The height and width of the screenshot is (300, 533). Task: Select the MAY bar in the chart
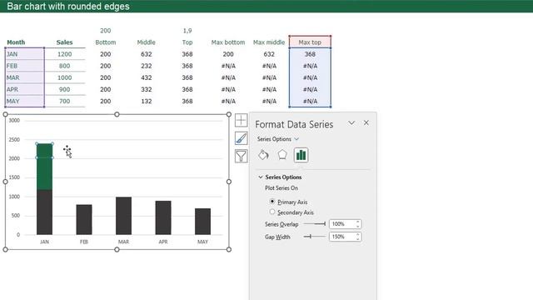(202, 222)
